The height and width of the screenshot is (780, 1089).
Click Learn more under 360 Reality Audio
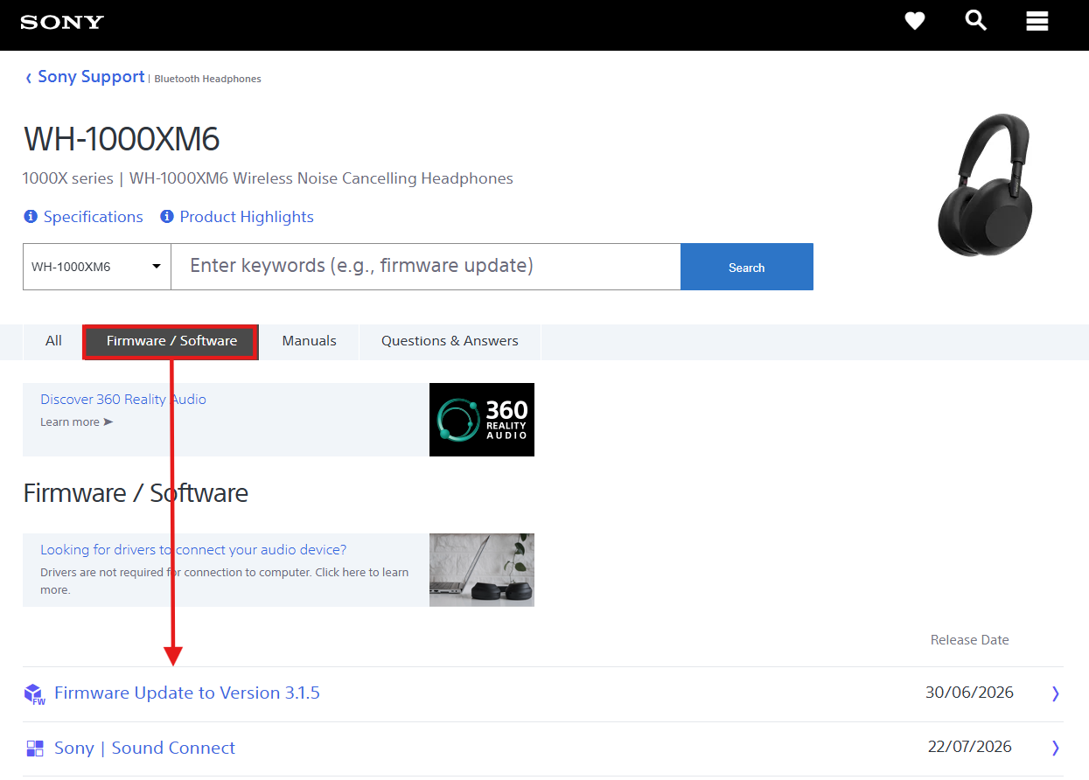[x=76, y=422]
